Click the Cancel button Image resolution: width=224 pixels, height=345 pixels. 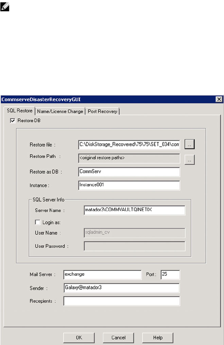118,338
